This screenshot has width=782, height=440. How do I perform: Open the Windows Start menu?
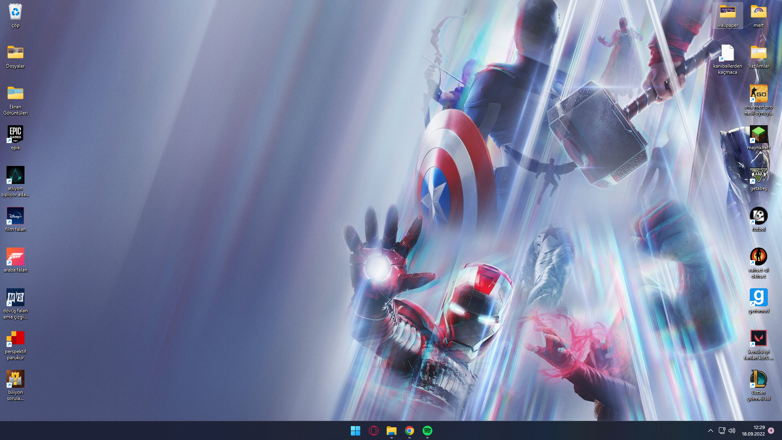click(x=355, y=431)
